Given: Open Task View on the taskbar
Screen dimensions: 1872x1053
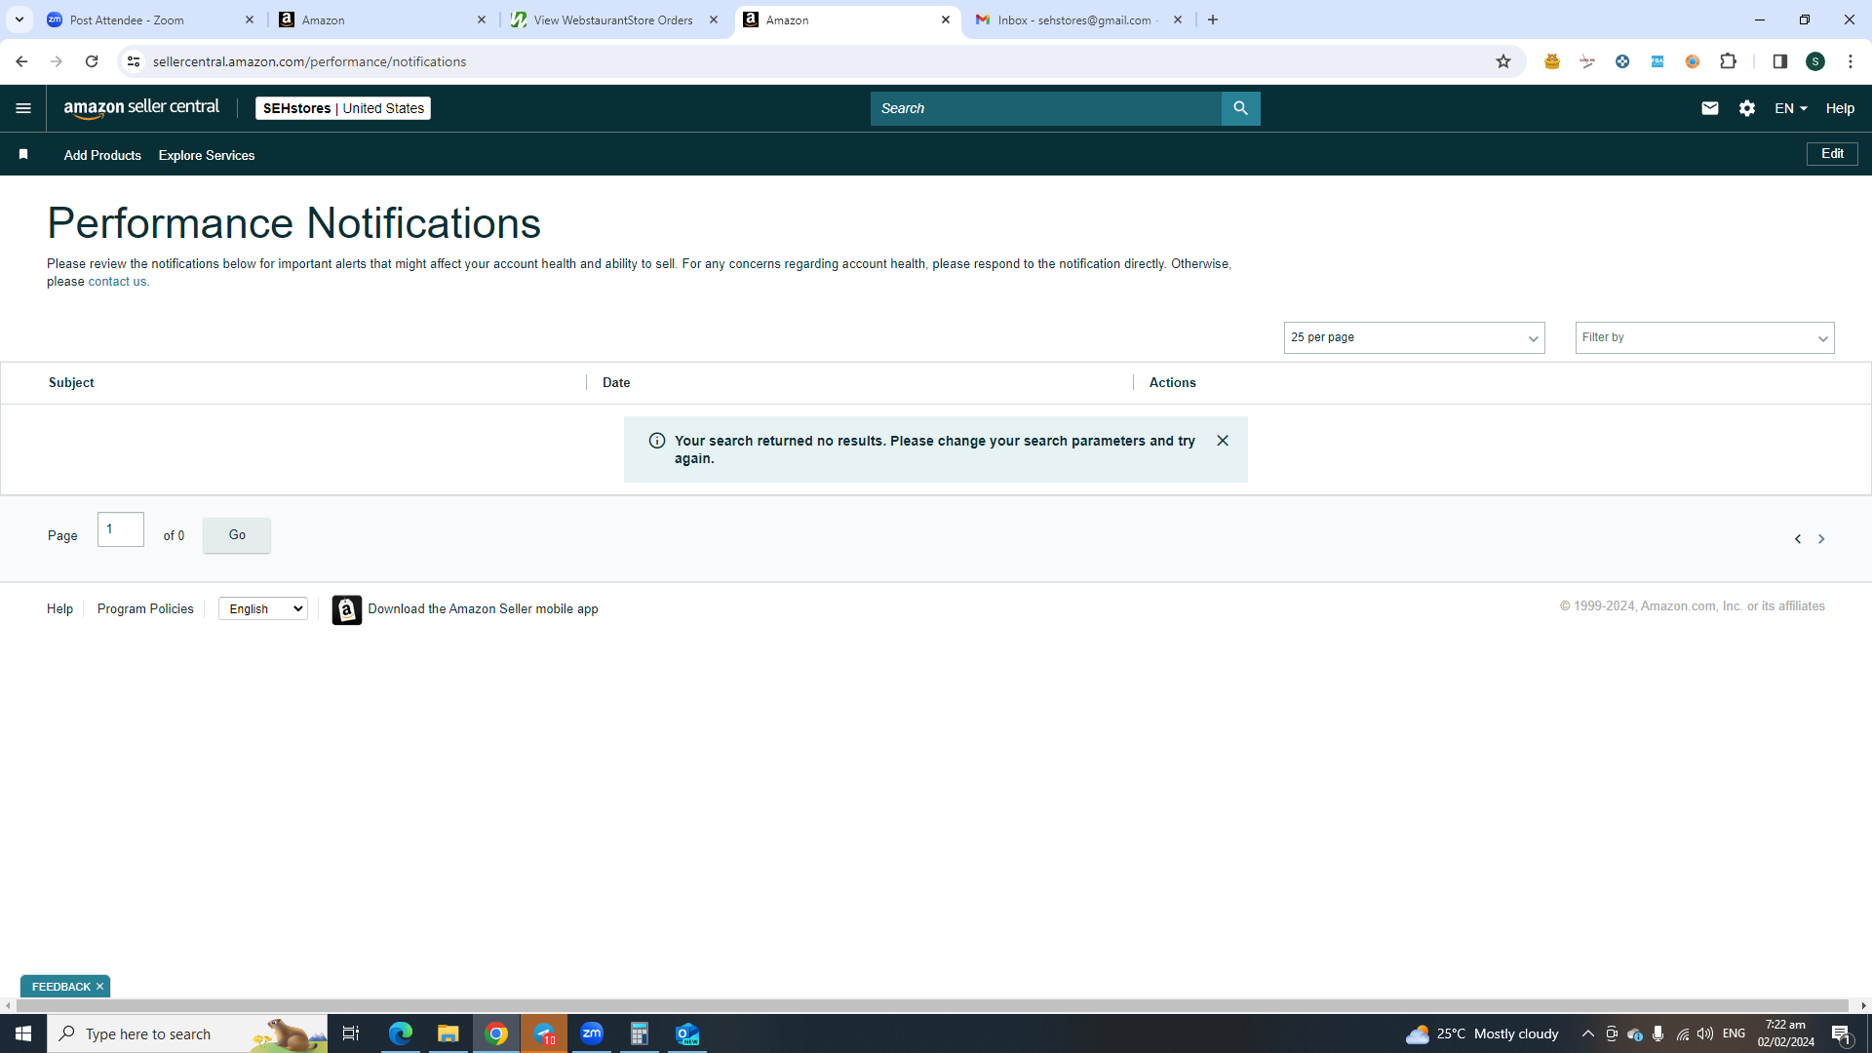Looking at the screenshot, I should (351, 1033).
